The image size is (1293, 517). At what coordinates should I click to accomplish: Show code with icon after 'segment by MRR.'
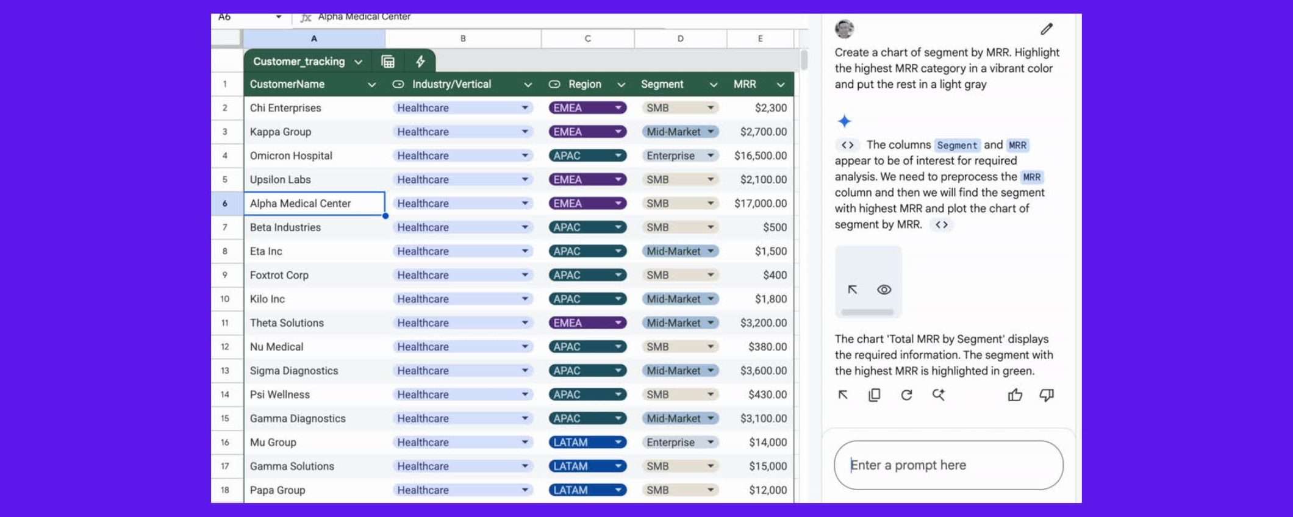pos(941,224)
